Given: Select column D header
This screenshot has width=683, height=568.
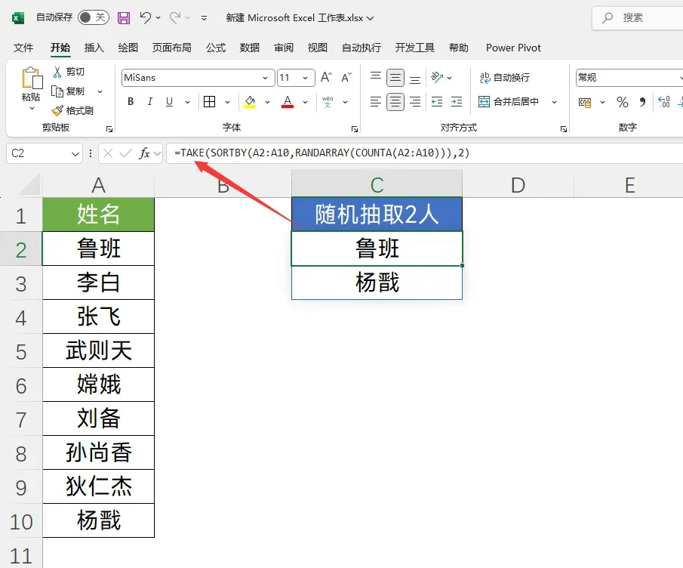Looking at the screenshot, I should (518, 185).
